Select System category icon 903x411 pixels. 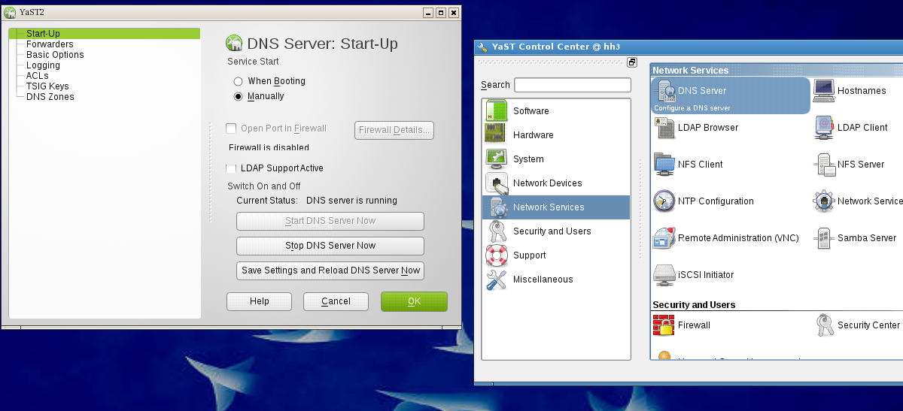[x=497, y=159]
